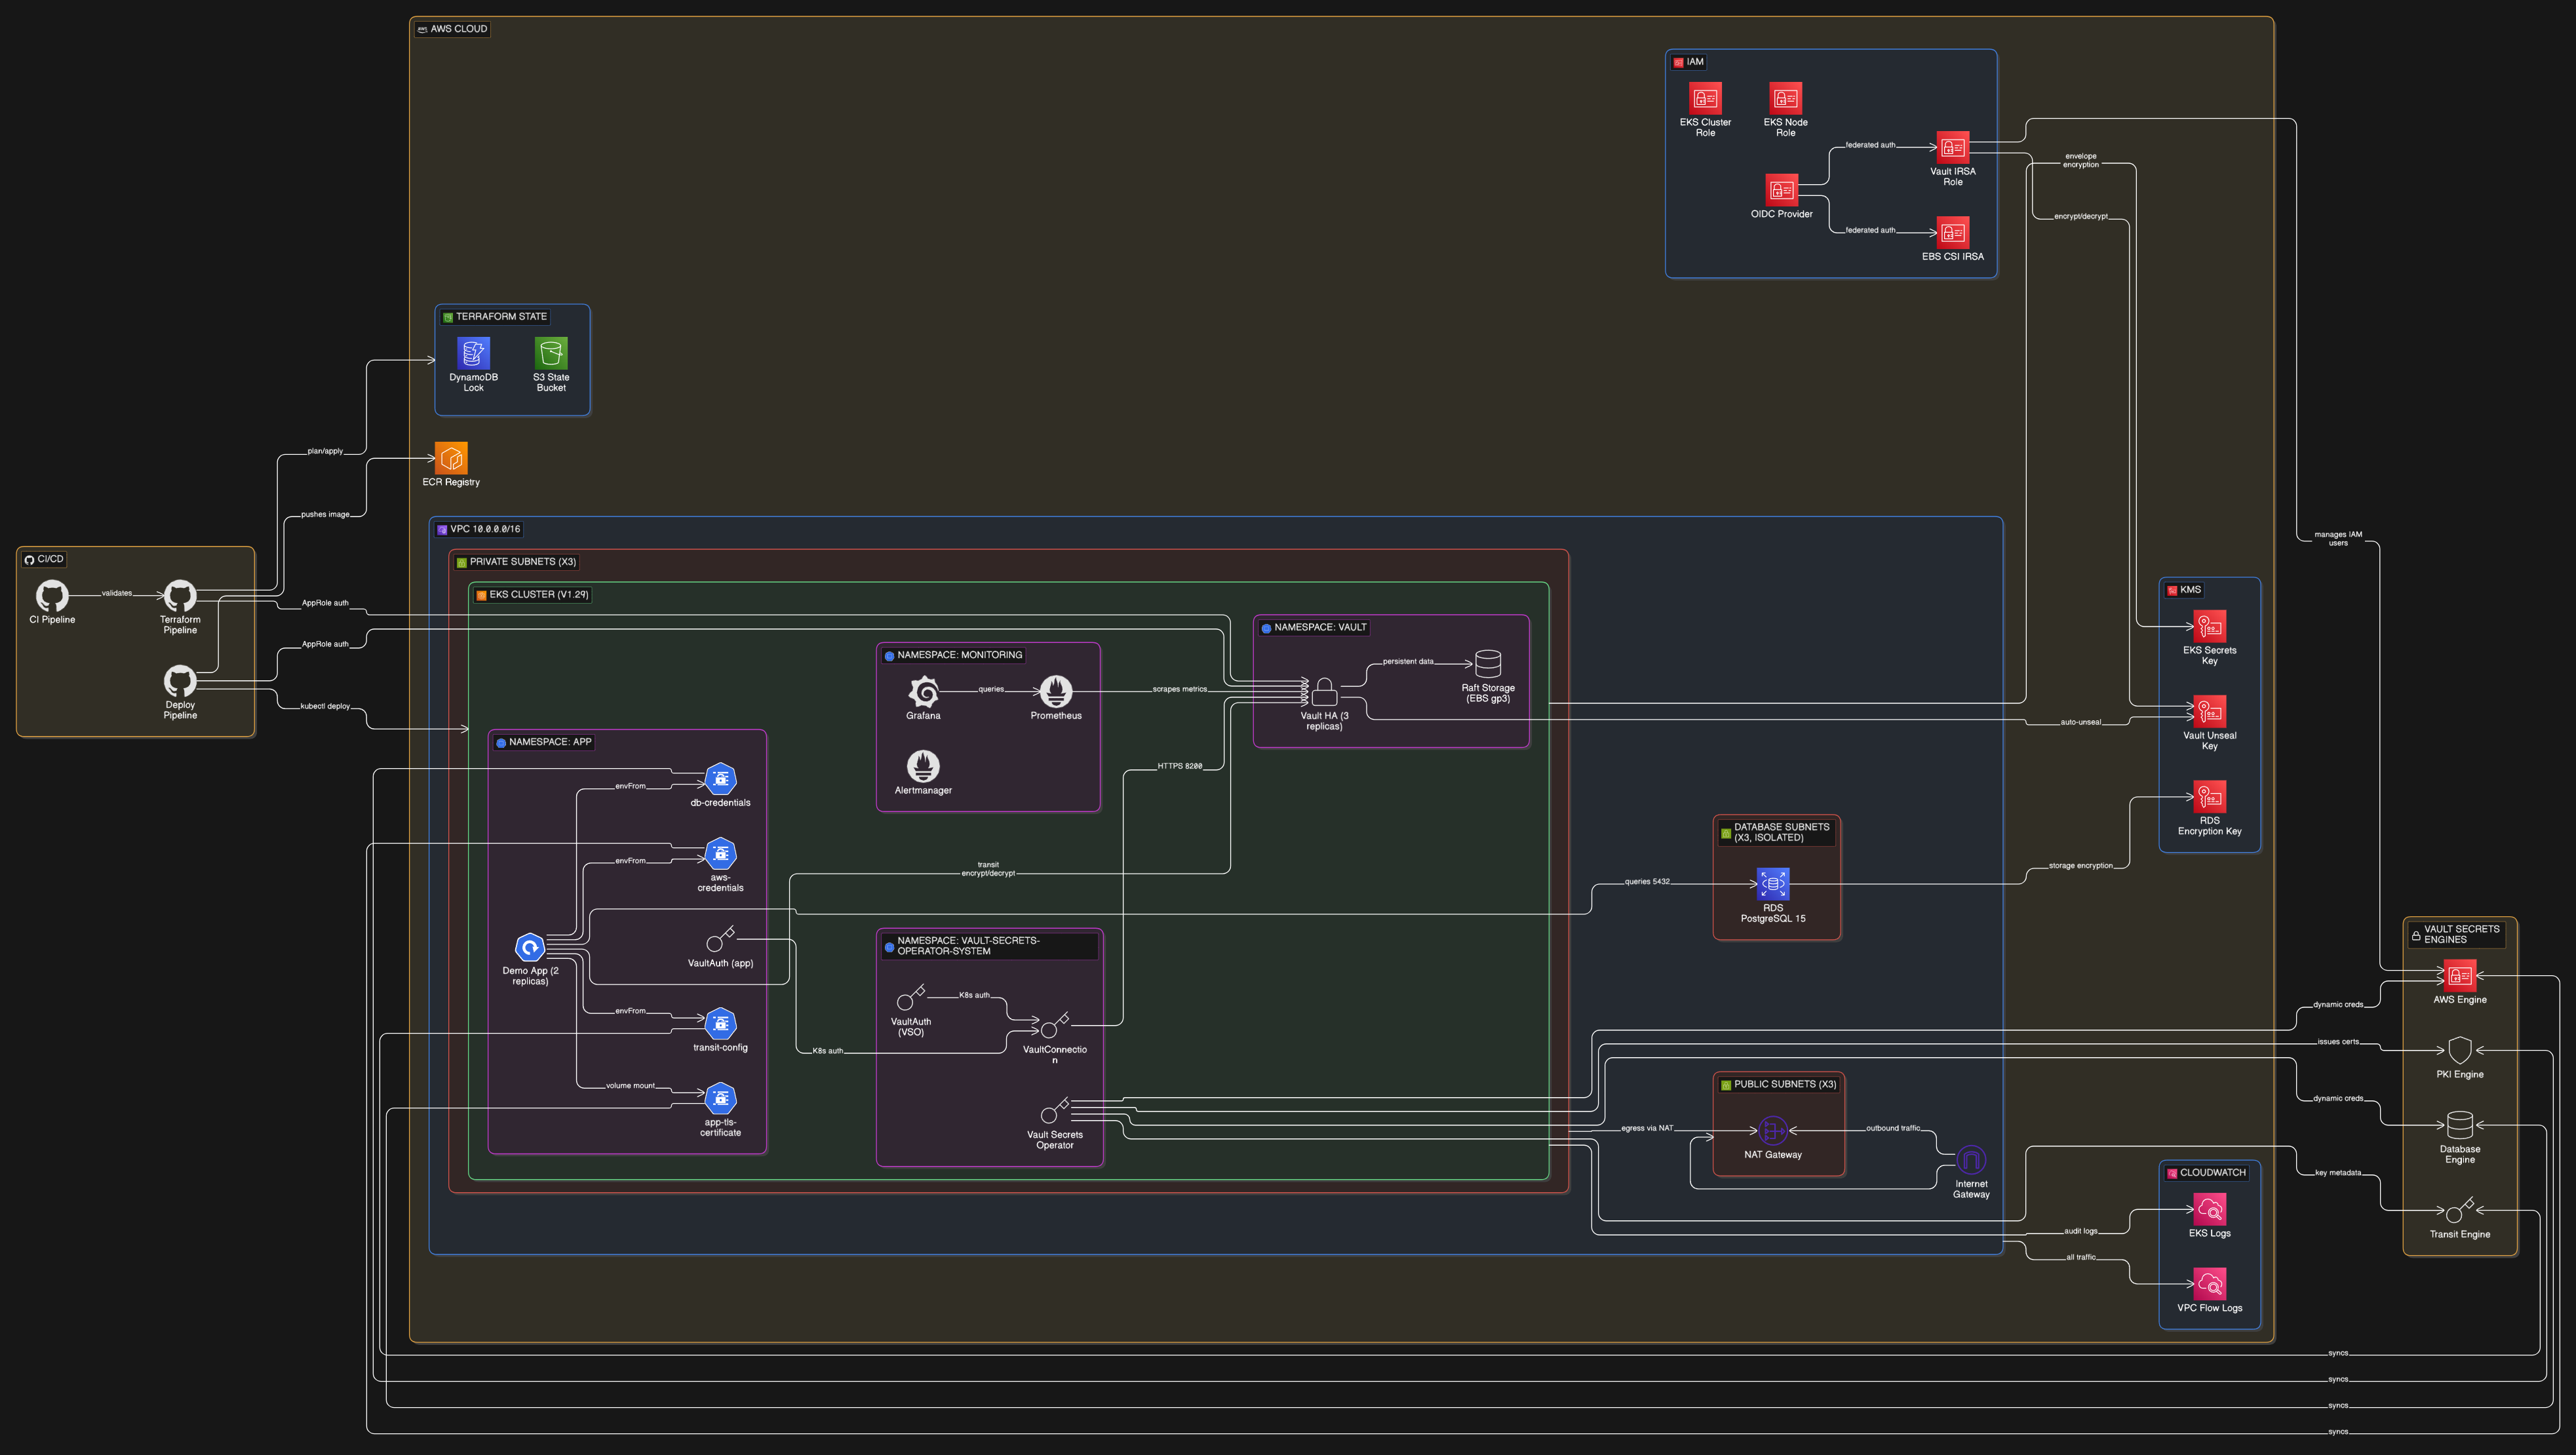Click the EKS Logs CloudWatch icon
Screen dimensions: 2576x1455
pyautogui.click(x=2210, y=1209)
